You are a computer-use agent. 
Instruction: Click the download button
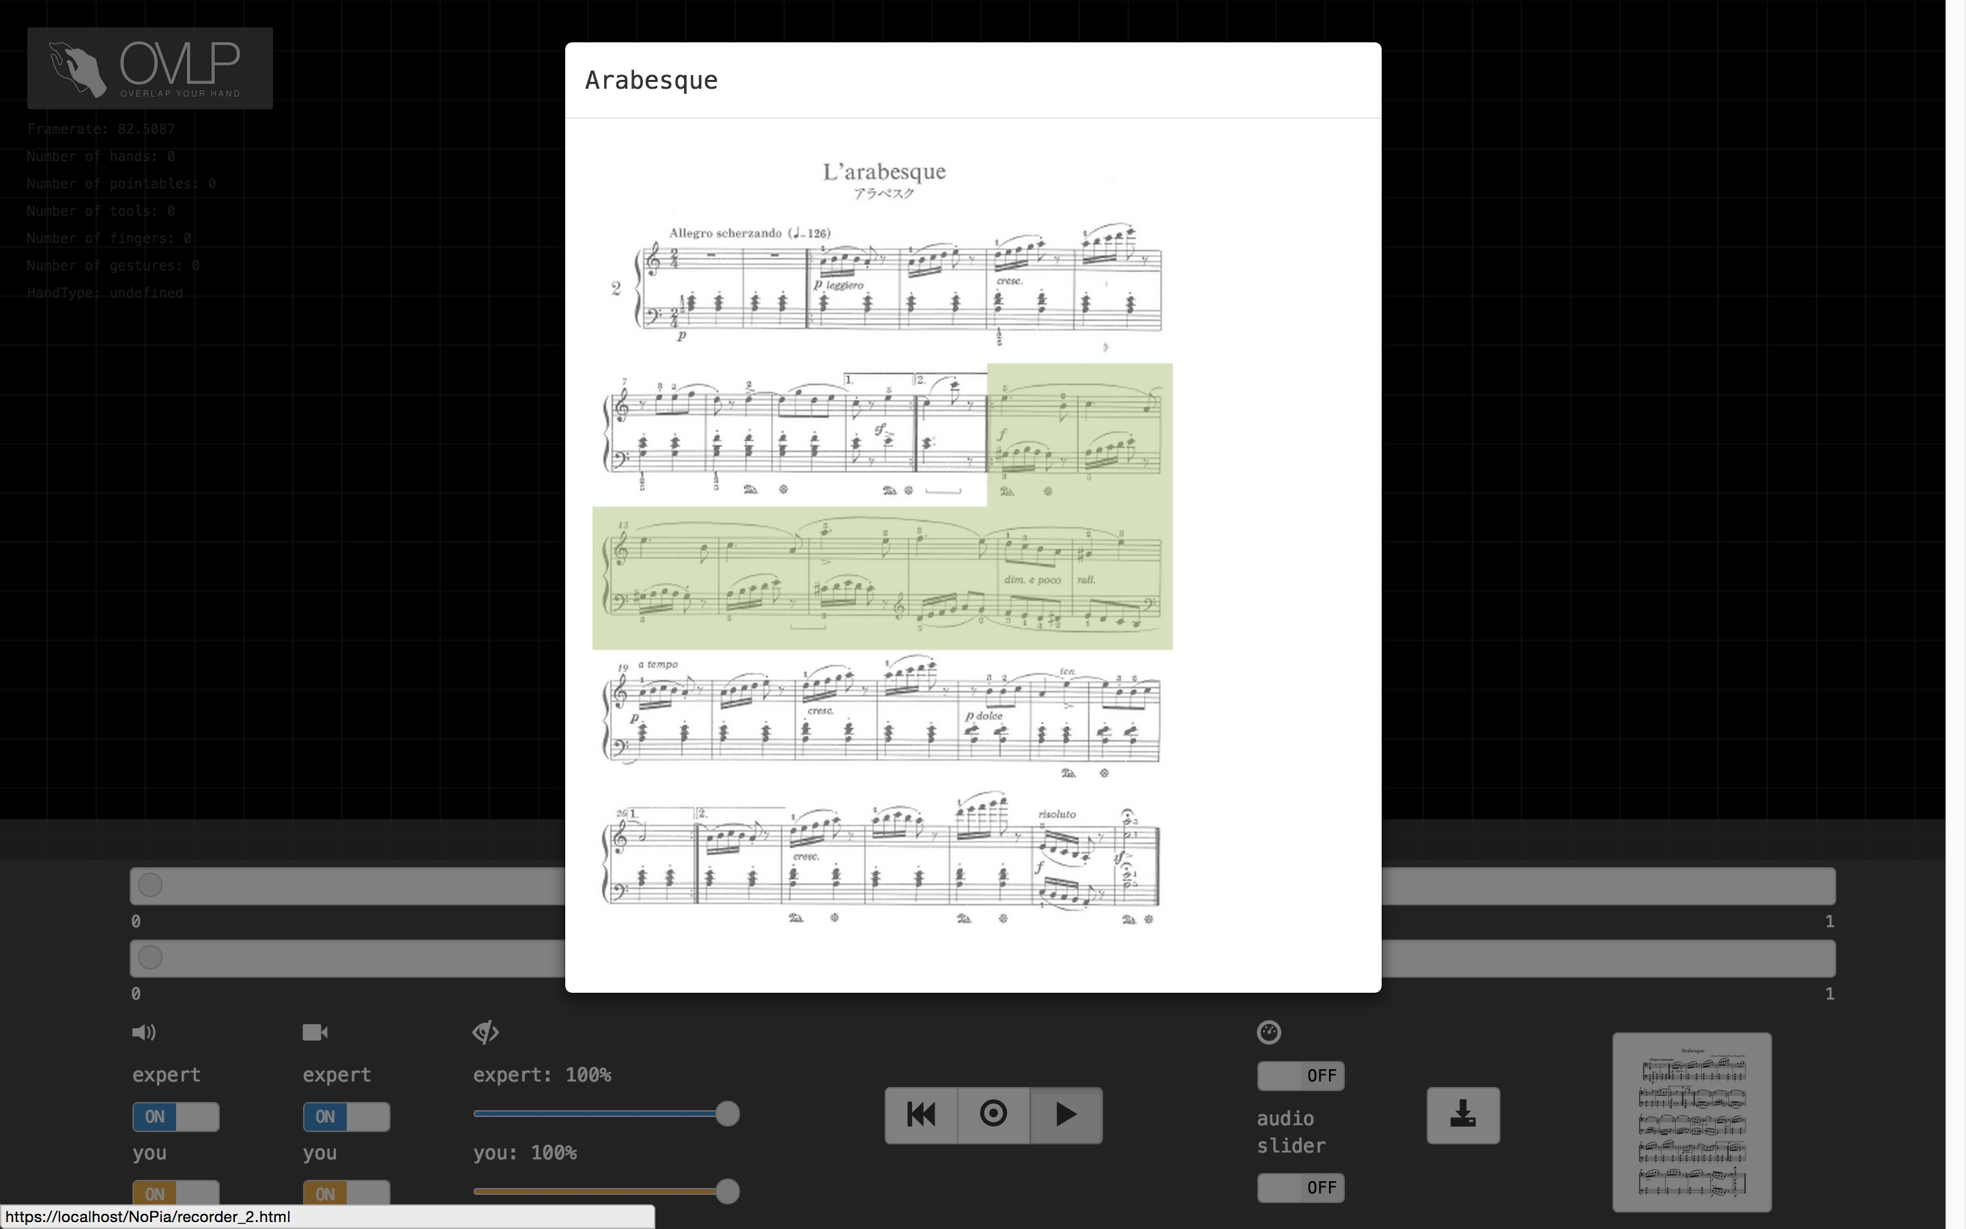coord(1463,1114)
